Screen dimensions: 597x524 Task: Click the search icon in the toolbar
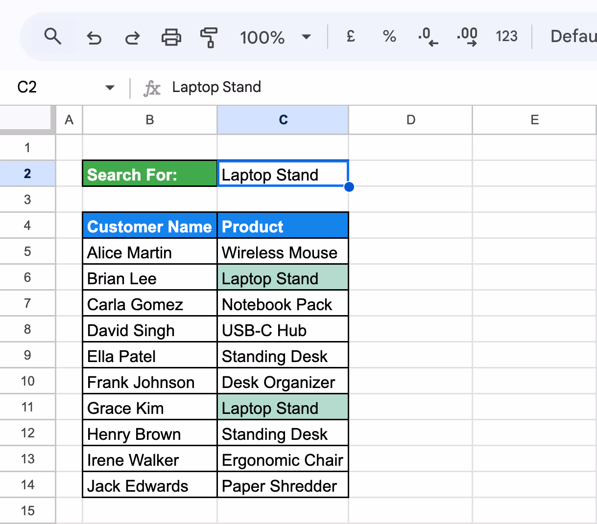point(53,36)
